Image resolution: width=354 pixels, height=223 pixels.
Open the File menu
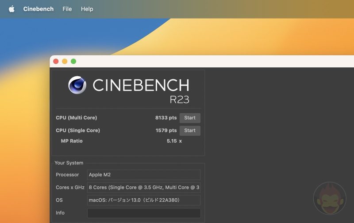tap(67, 9)
